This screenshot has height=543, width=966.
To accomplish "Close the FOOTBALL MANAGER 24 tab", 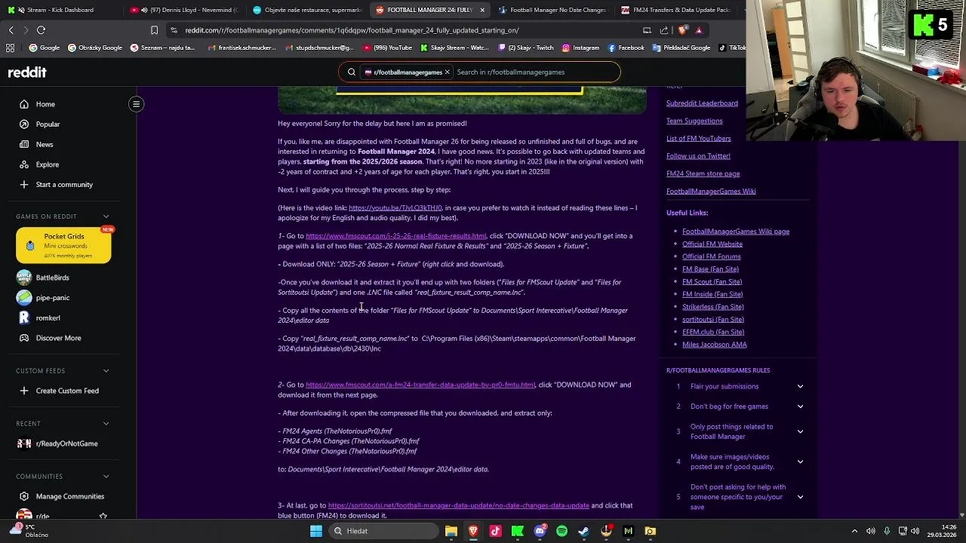I will point(482,10).
